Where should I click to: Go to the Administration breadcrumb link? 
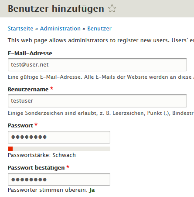[x=60, y=29]
